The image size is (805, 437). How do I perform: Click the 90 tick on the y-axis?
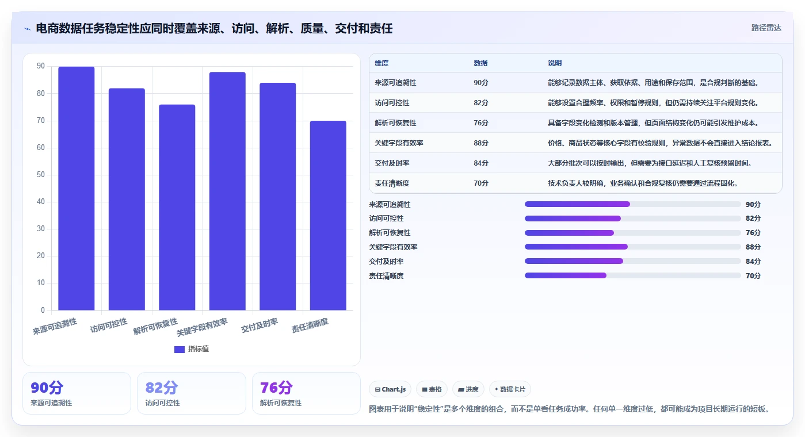coord(41,66)
